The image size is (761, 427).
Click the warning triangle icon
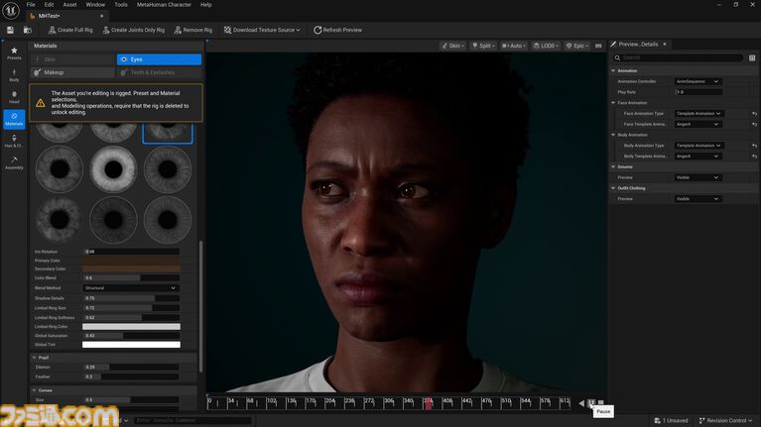pyautogui.click(x=41, y=103)
